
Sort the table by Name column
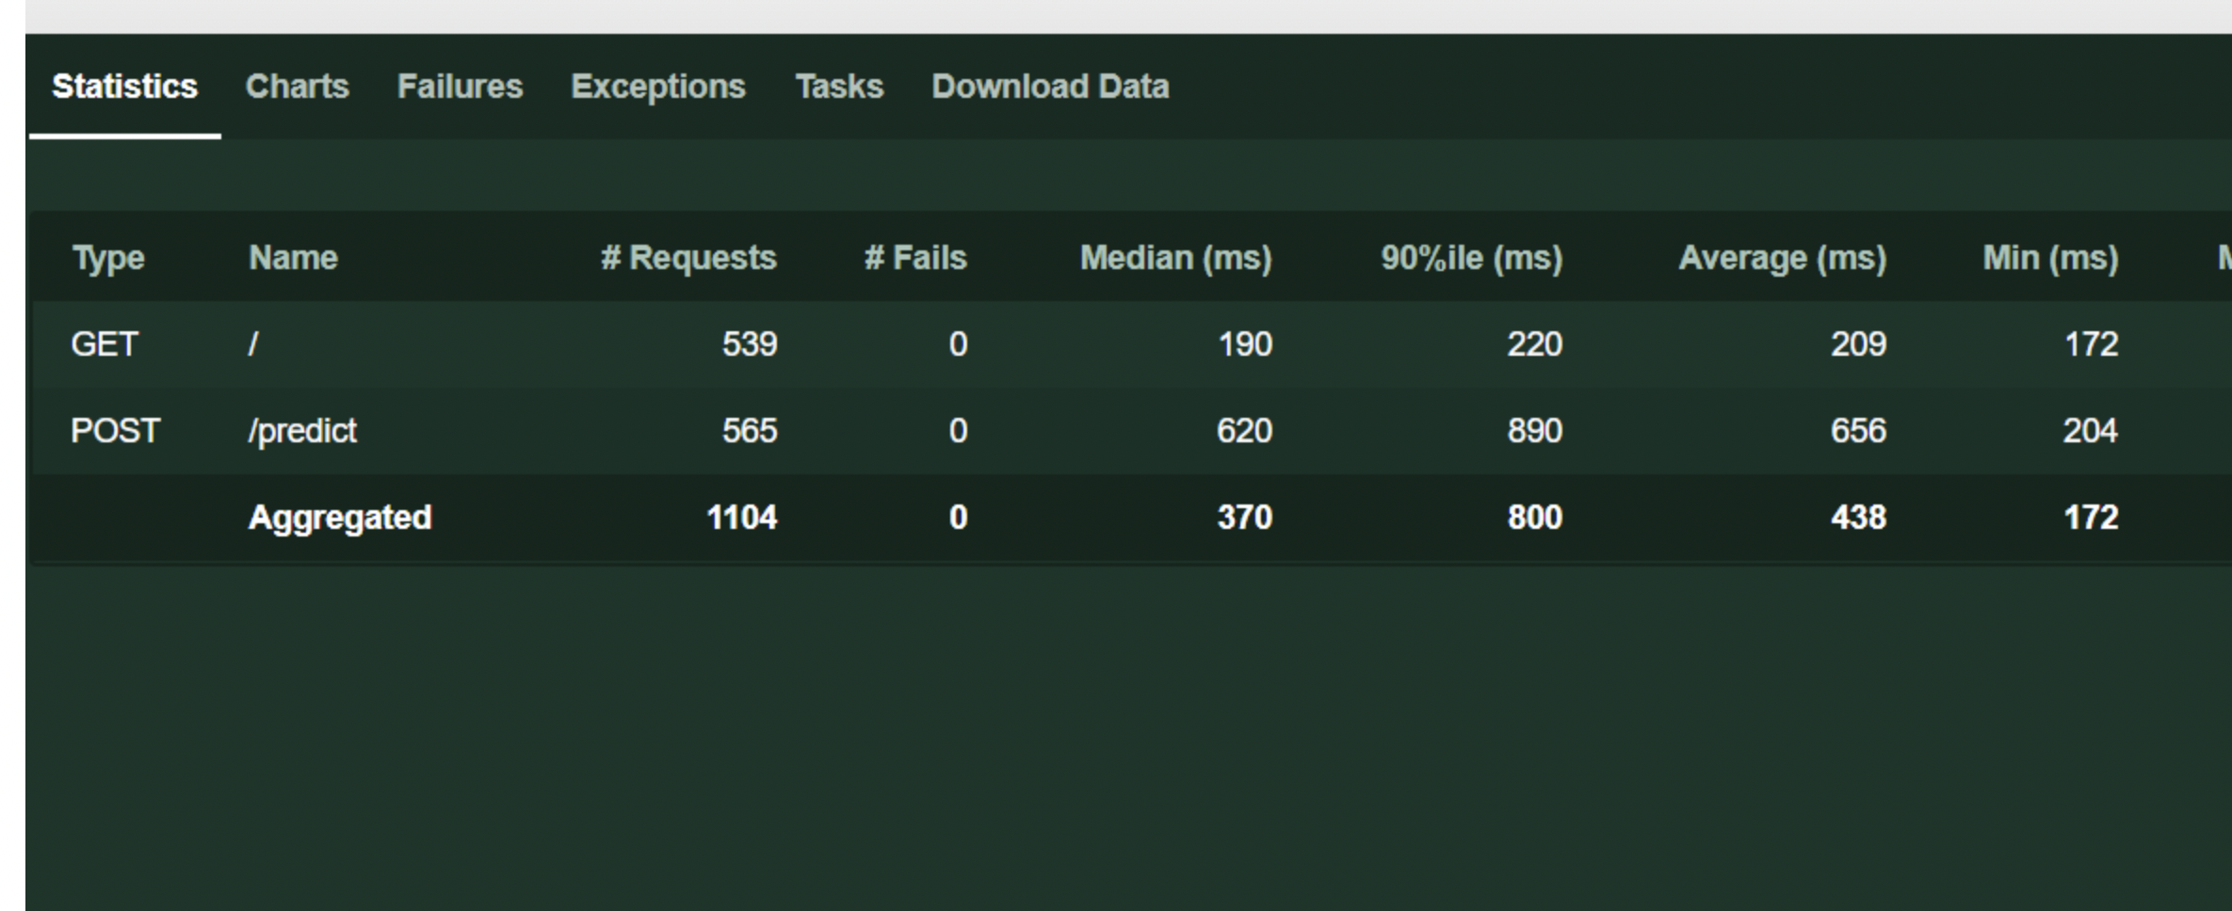(x=293, y=258)
